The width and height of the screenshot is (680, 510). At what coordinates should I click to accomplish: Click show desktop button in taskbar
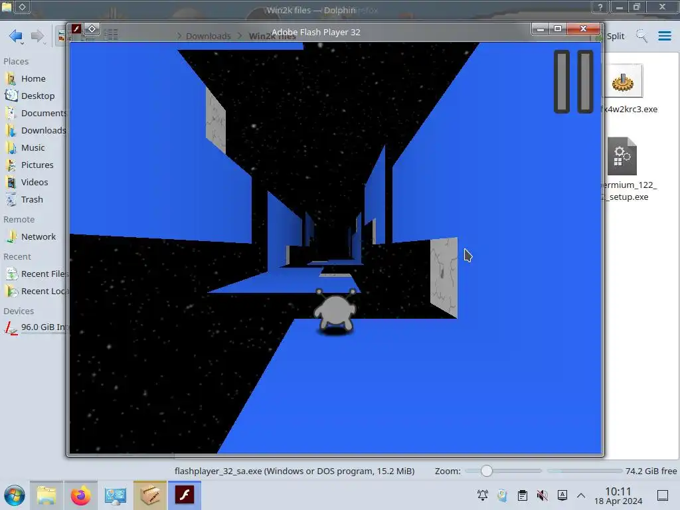(663, 495)
